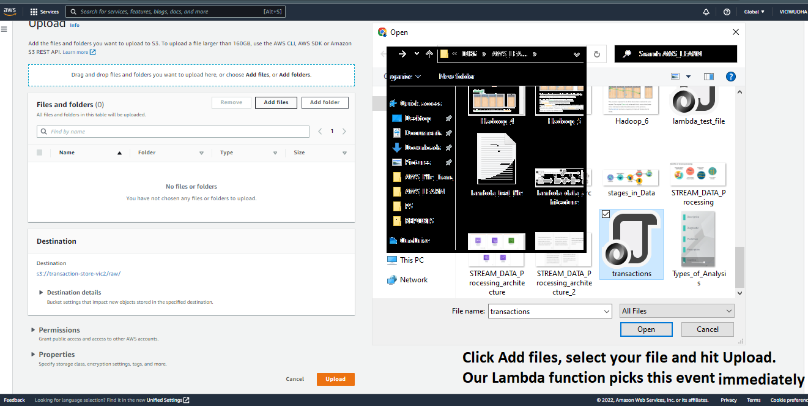Select This PC in navigation pane
808x406 pixels.
[x=406, y=260]
